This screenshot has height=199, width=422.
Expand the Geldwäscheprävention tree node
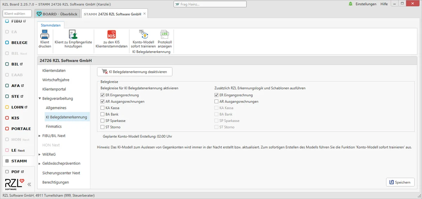pos(40,164)
